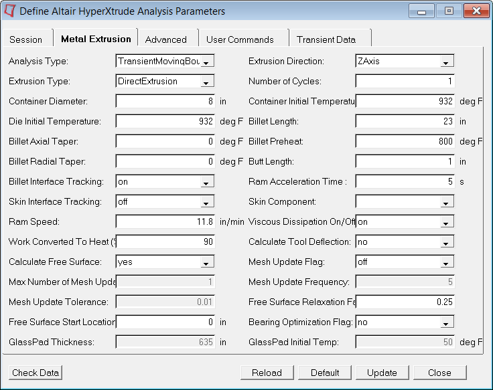
Task: Click the Container Diameter input field
Action: pyautogui.click(x=165, y=101)
